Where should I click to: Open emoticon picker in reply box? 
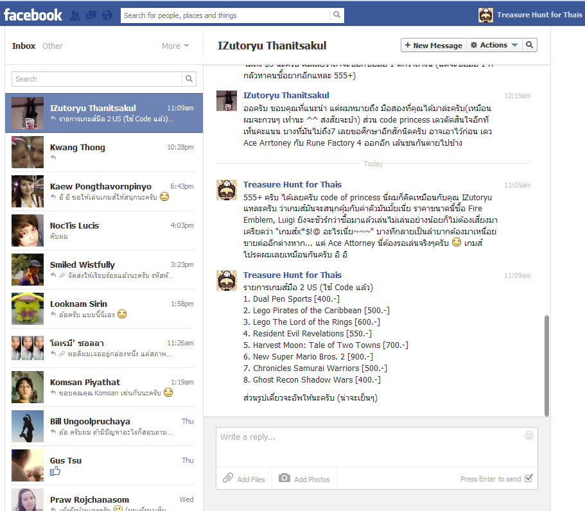(529, 435)
